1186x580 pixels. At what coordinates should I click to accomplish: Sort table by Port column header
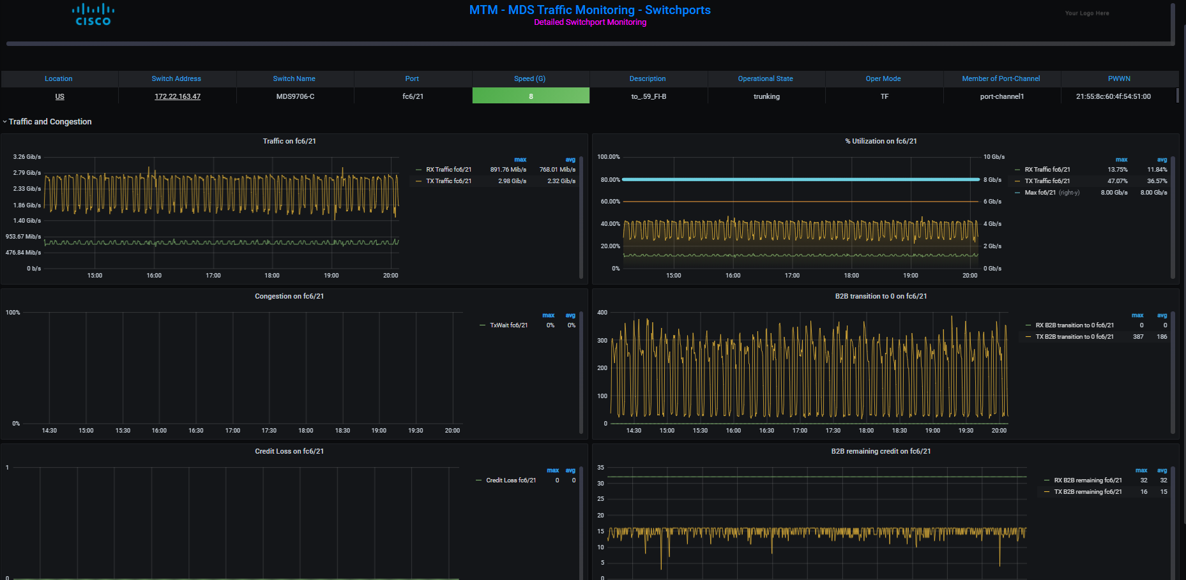(412, 78)
